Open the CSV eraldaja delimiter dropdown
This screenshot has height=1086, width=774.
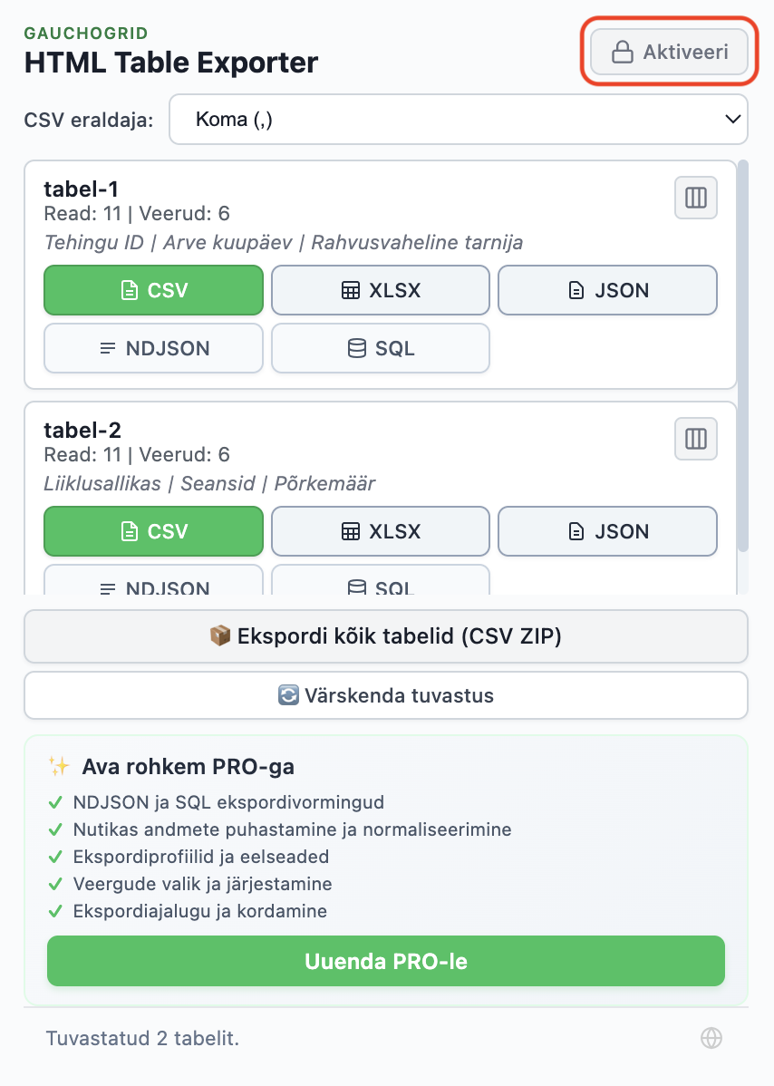[x=458, y=119]
